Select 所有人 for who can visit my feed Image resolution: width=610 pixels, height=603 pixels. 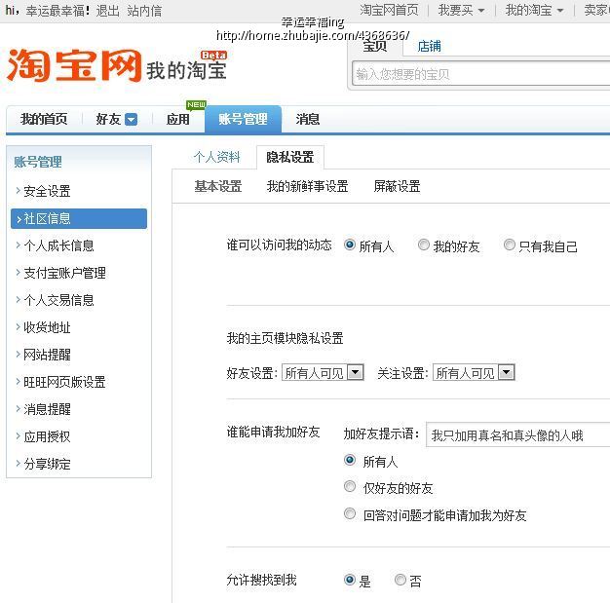click(x=350, y=245)
